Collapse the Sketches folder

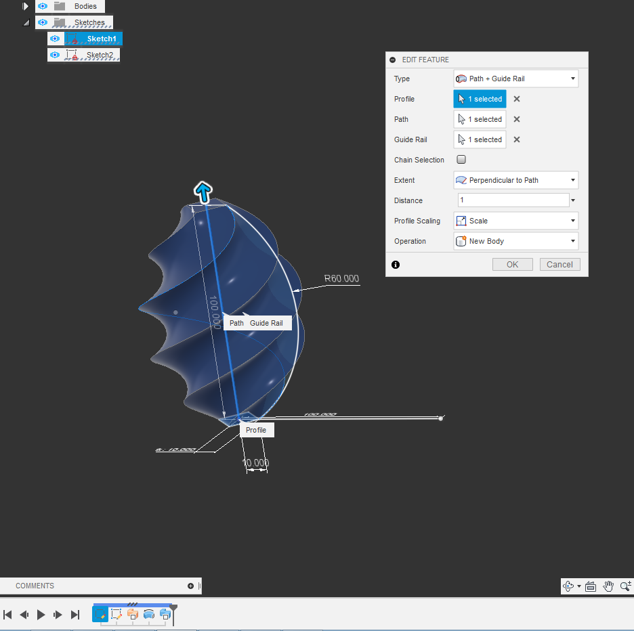click(25, 22)
